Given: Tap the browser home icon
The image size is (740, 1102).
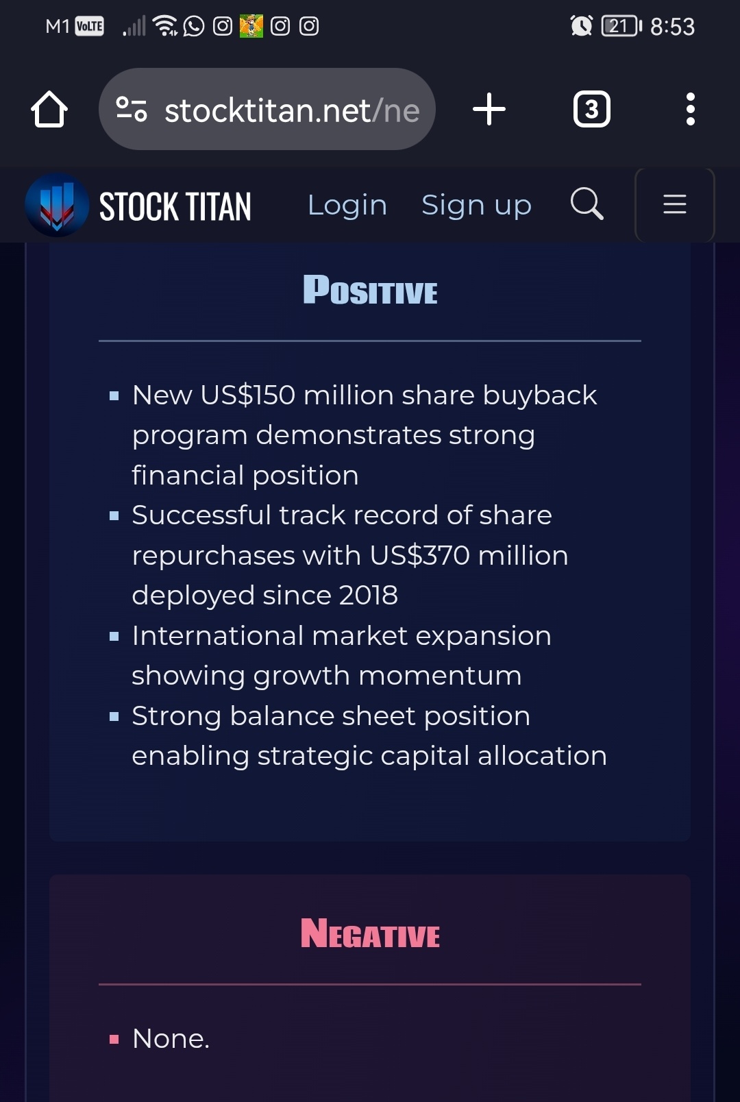Looking at the screenshot, I should point(49,109).
